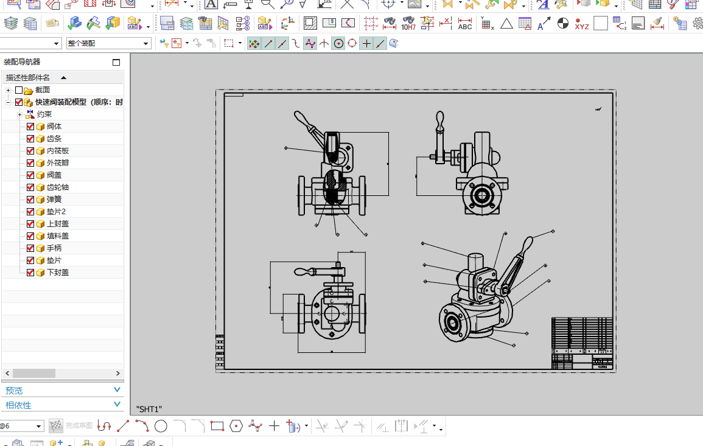
Task: Click the navigator horizontal scrollbar thumb
Action: (x=33, y=373)
